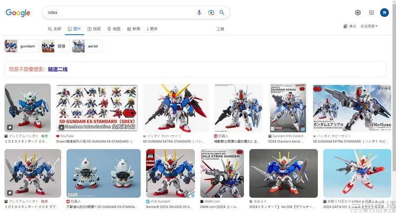
Task: Open SD Gundam EX-Standard YouTube thumbnail
Action: (x=97, y=108)
